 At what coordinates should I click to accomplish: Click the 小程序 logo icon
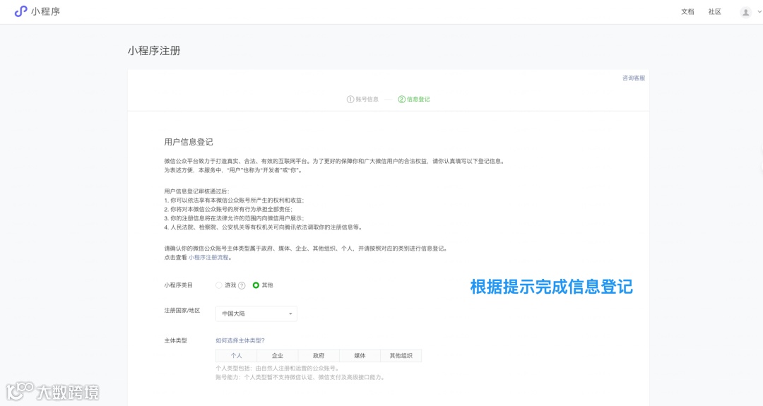(x=20, y=11)
